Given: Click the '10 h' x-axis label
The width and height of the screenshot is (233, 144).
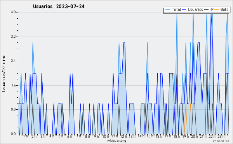Looking at the screenshot, I should coord(106,137).
